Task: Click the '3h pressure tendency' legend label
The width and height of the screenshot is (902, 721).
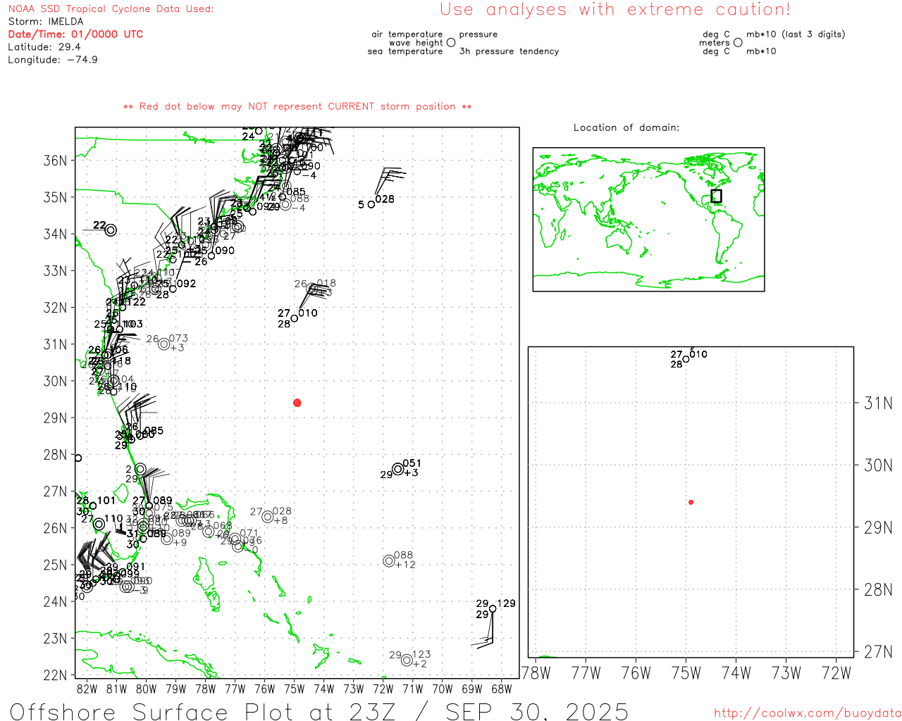Action: [509, 51]
